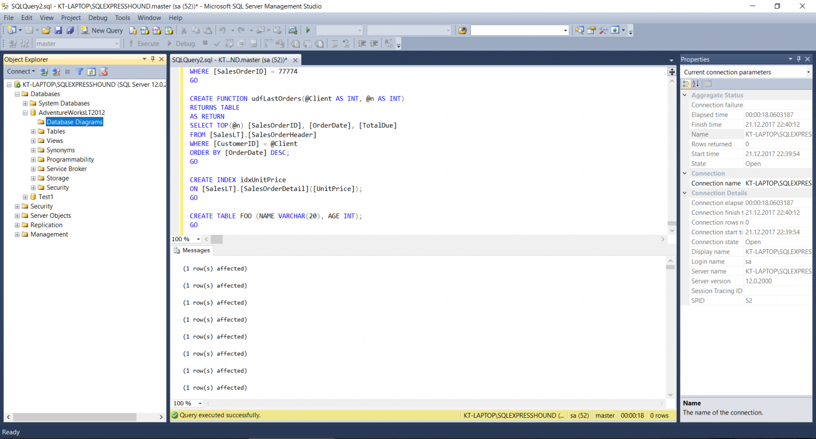The width and height of the screenshot is (816, 439).
Task: Click the find combo box in toolbar
Action: pyautogui.click(x=519, y=30)
